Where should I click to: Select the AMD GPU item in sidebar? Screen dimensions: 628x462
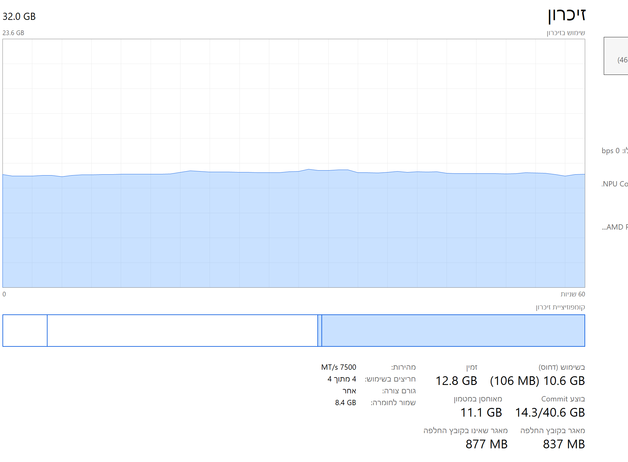(615, 227)
